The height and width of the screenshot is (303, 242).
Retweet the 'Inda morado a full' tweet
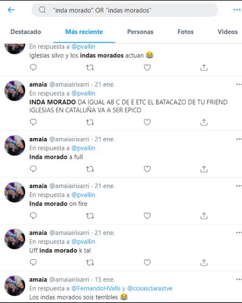coord(90,169)
